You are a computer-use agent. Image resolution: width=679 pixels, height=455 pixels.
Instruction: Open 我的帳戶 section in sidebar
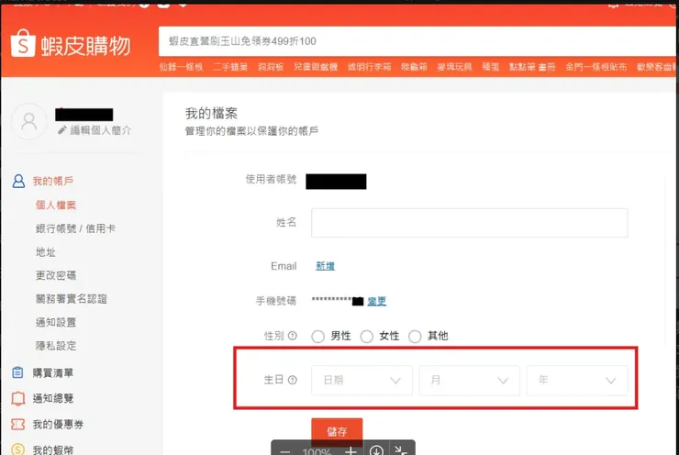pyautogui.click(x=53, y=181)
